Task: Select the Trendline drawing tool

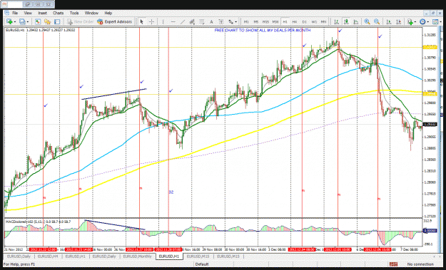Action: (183, 21)
